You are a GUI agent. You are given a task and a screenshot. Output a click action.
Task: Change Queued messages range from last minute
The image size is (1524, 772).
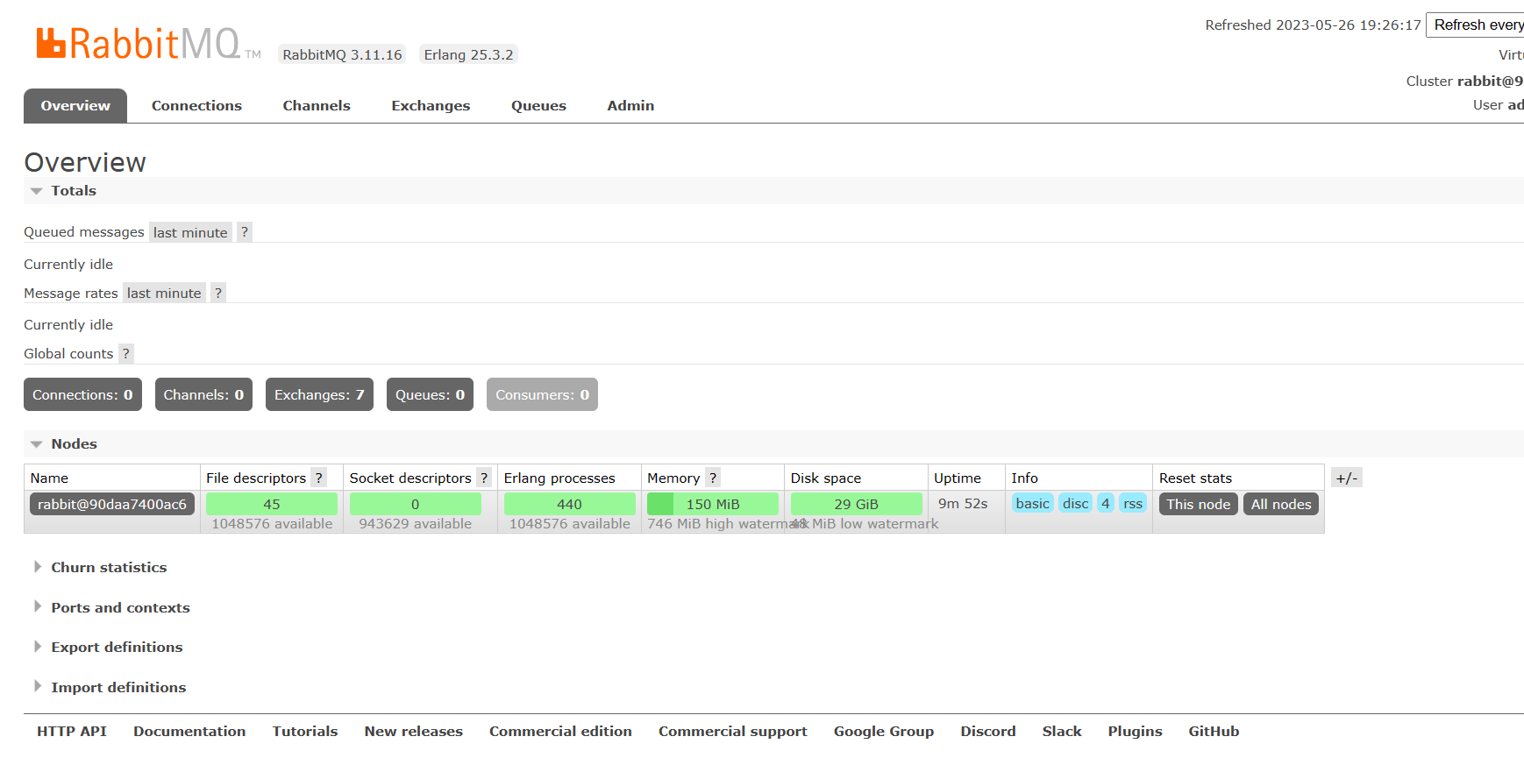click(190, 232)
